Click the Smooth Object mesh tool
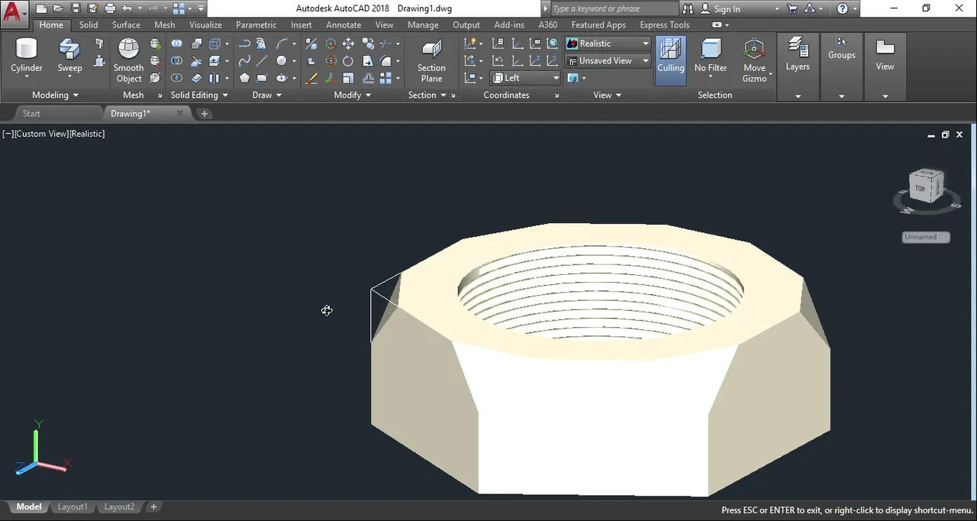The width and height of the screenshot is (977, 521). pyautogui.click(x=129, y=60)
